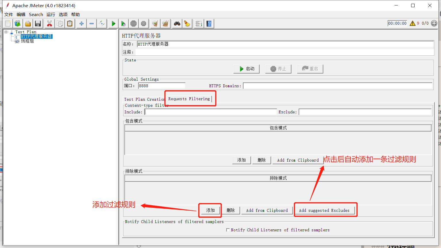Select the Requests Filtering tab

click(x=189, y=99)
